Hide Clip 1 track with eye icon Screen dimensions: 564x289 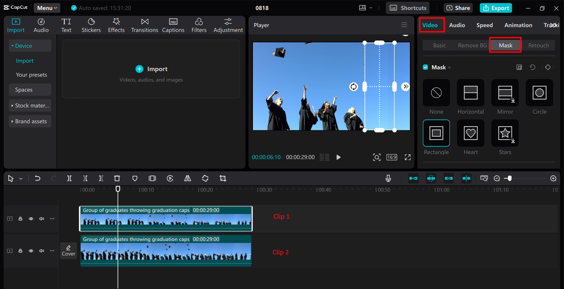(x=31, y=219)
